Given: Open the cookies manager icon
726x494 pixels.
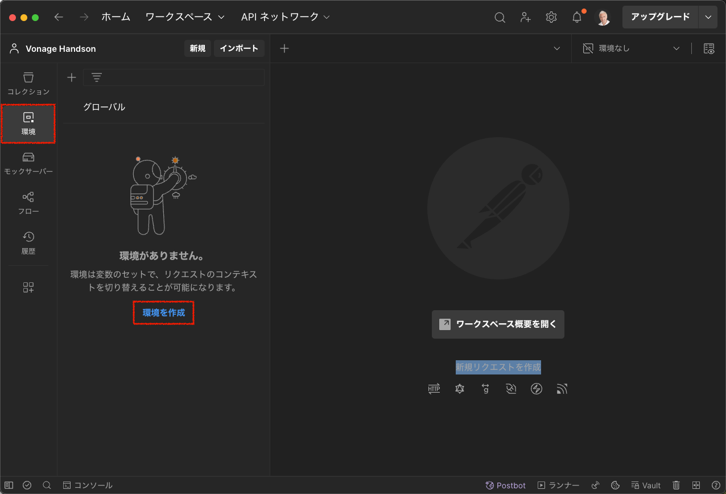Looking at the screenshot, I should pos(615,485).
